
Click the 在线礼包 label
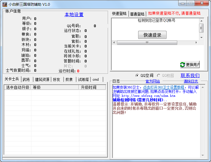pos(73,51)
